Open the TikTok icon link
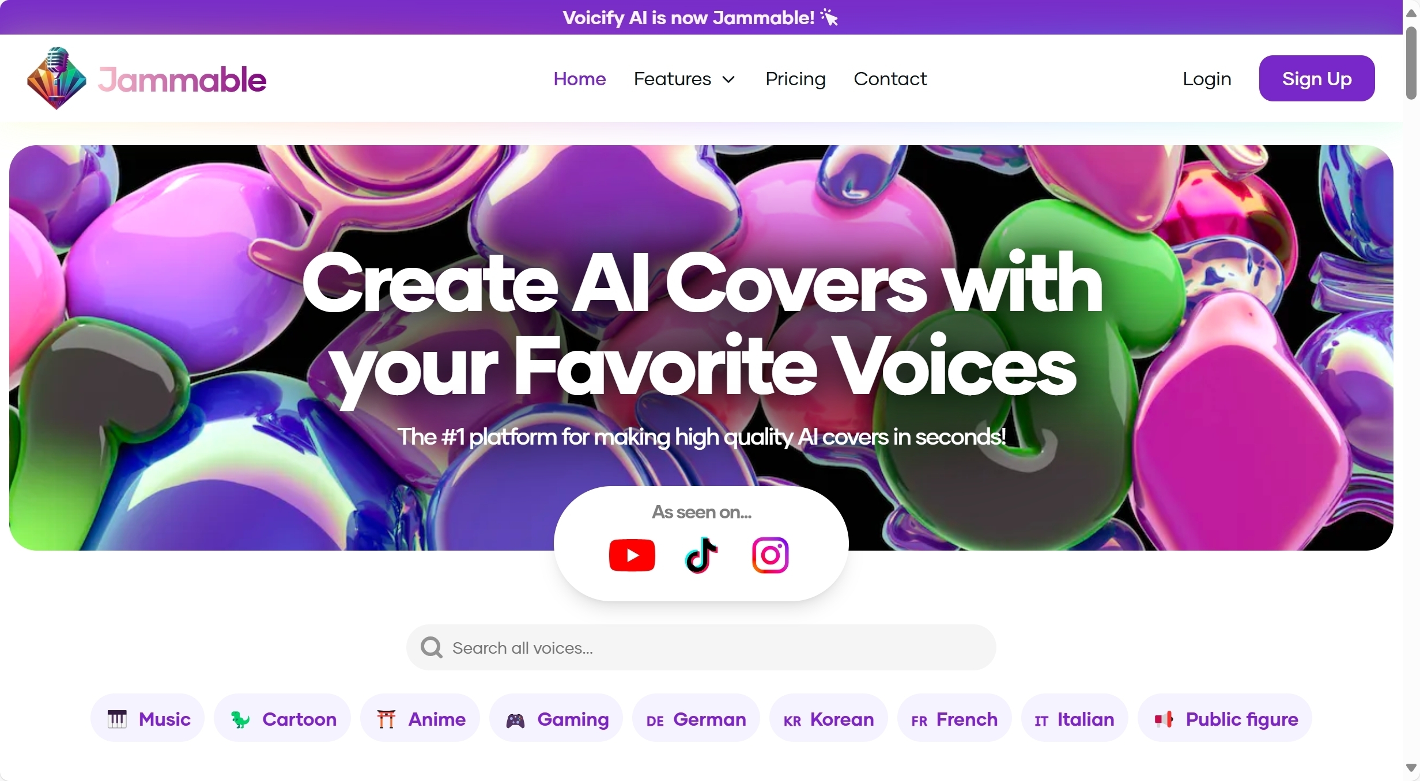The image size is (1420, 781). [701, 555]
